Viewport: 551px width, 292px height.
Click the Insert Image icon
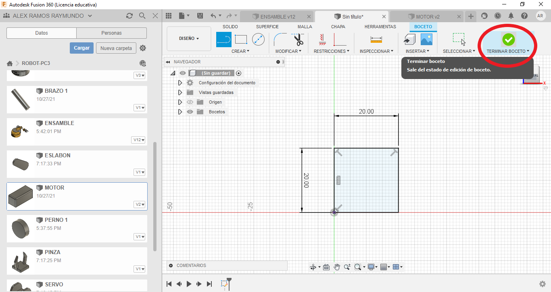(x=426, y=39)
